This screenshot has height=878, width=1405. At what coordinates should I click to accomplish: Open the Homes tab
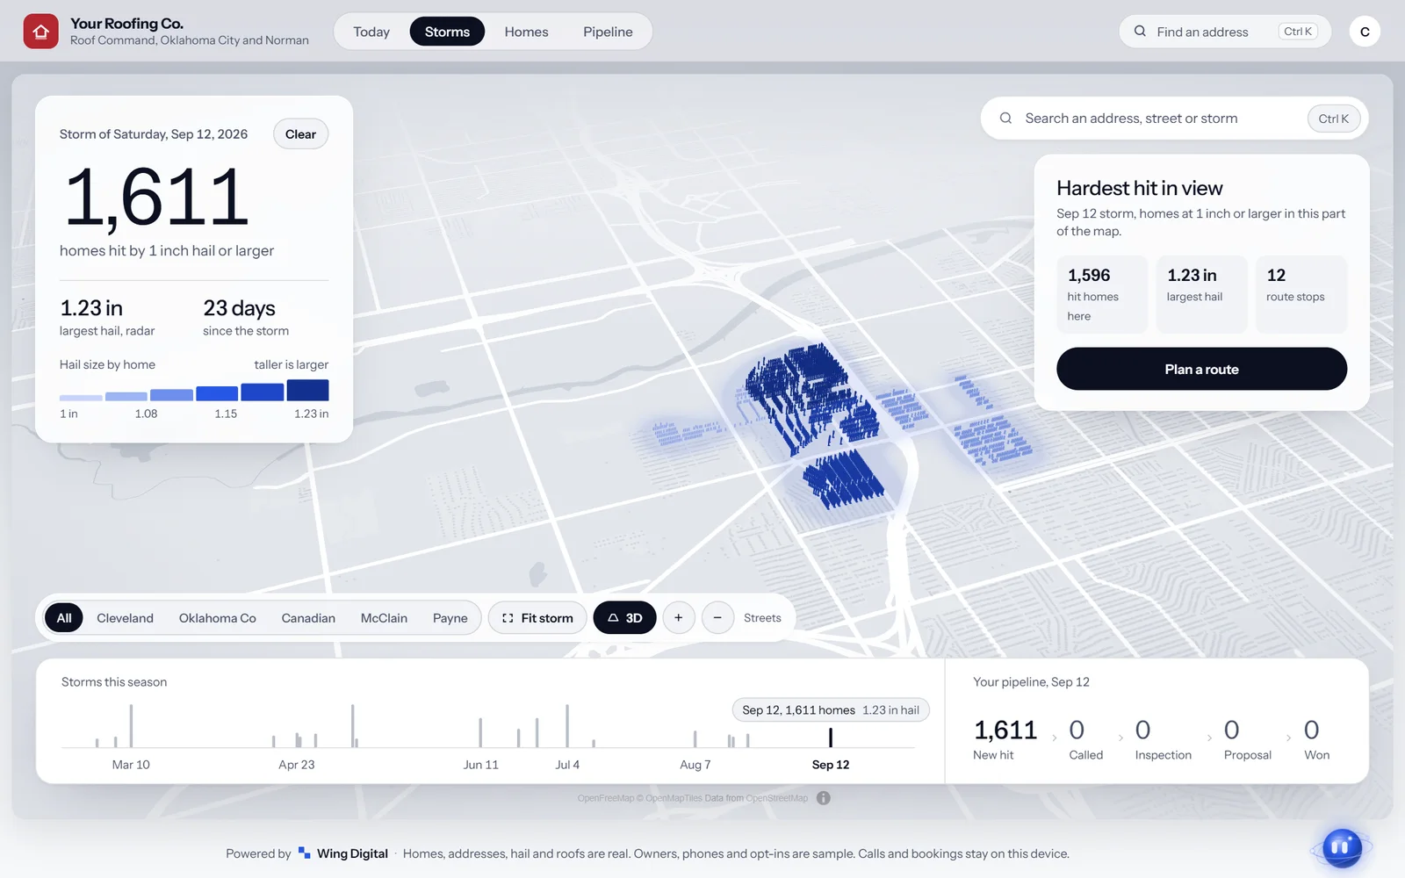click(526, 32)
